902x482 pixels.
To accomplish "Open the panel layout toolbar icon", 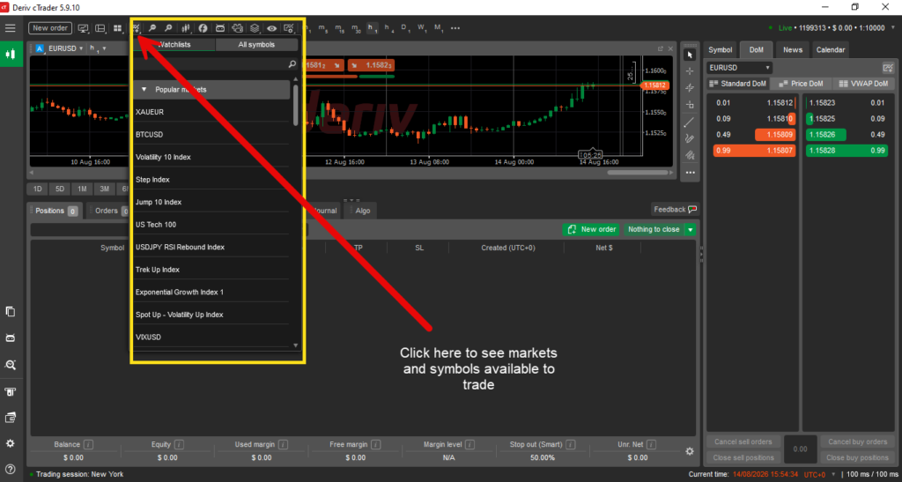I will tap(100, 27).
